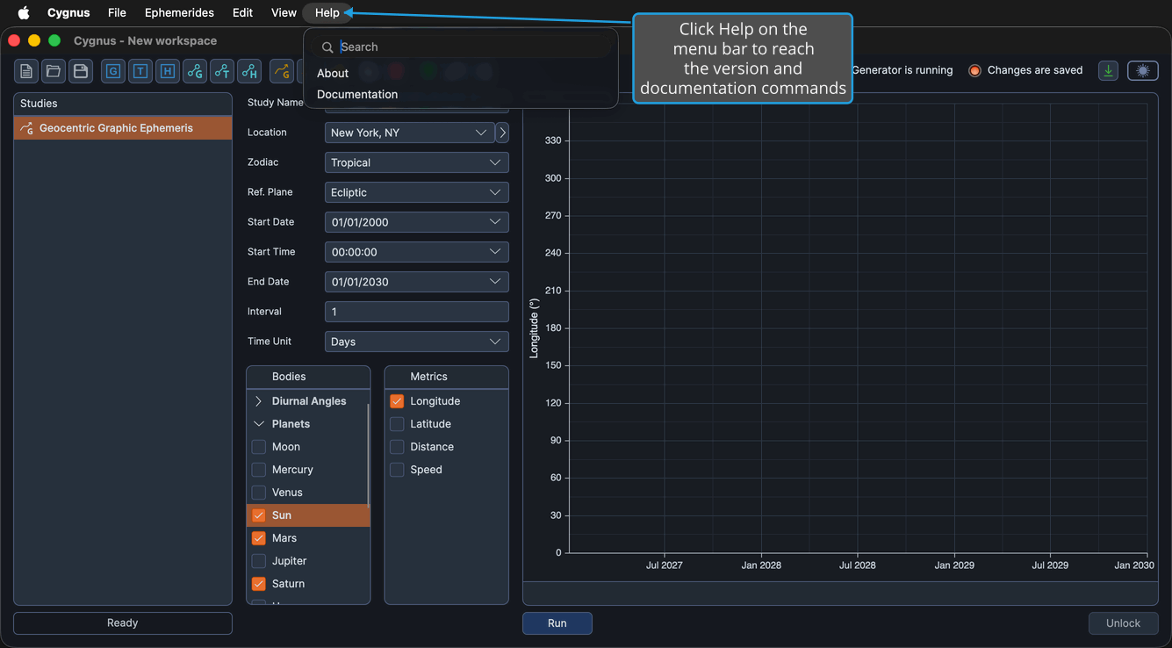Click the save floppy disk icon
This screenshot has width=1172, height=648.
click(x=81, y=71)
